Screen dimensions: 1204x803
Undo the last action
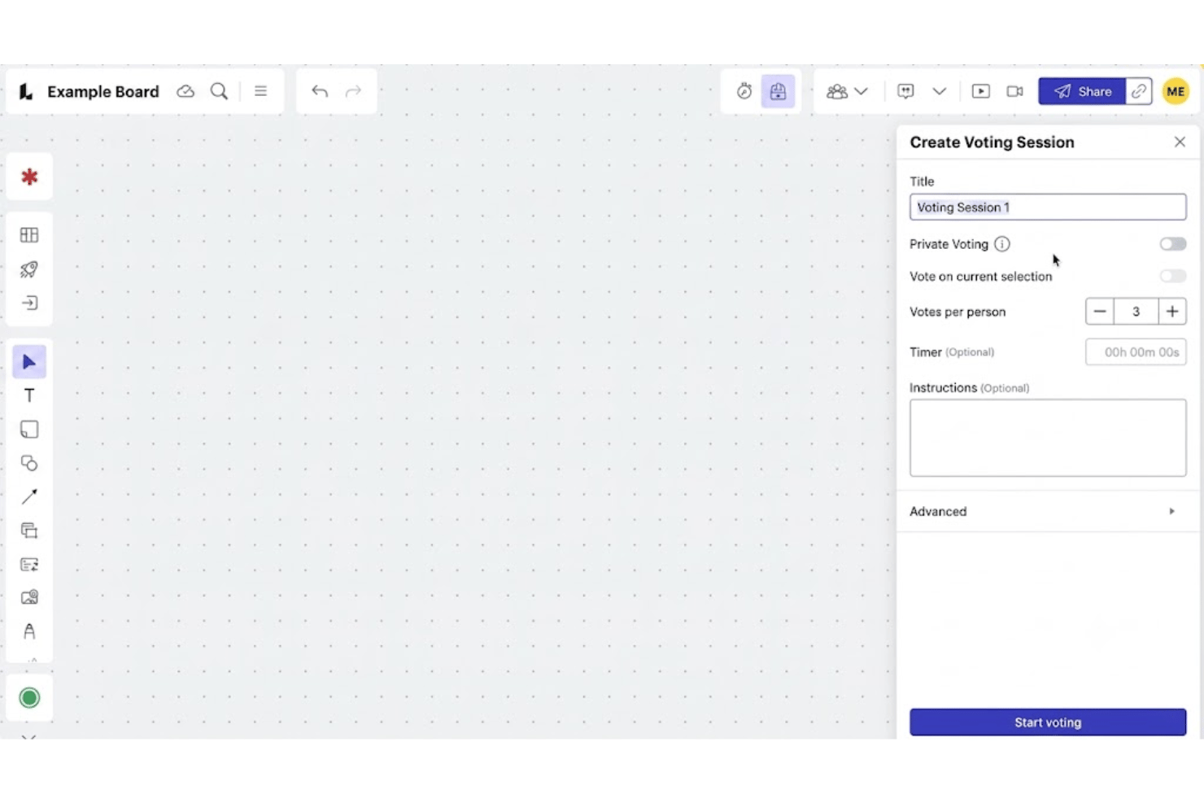click(320, 91)
